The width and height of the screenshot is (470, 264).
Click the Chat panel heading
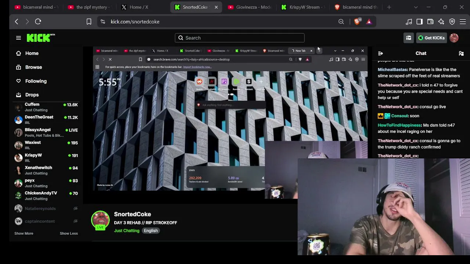(x=421, y=54)
